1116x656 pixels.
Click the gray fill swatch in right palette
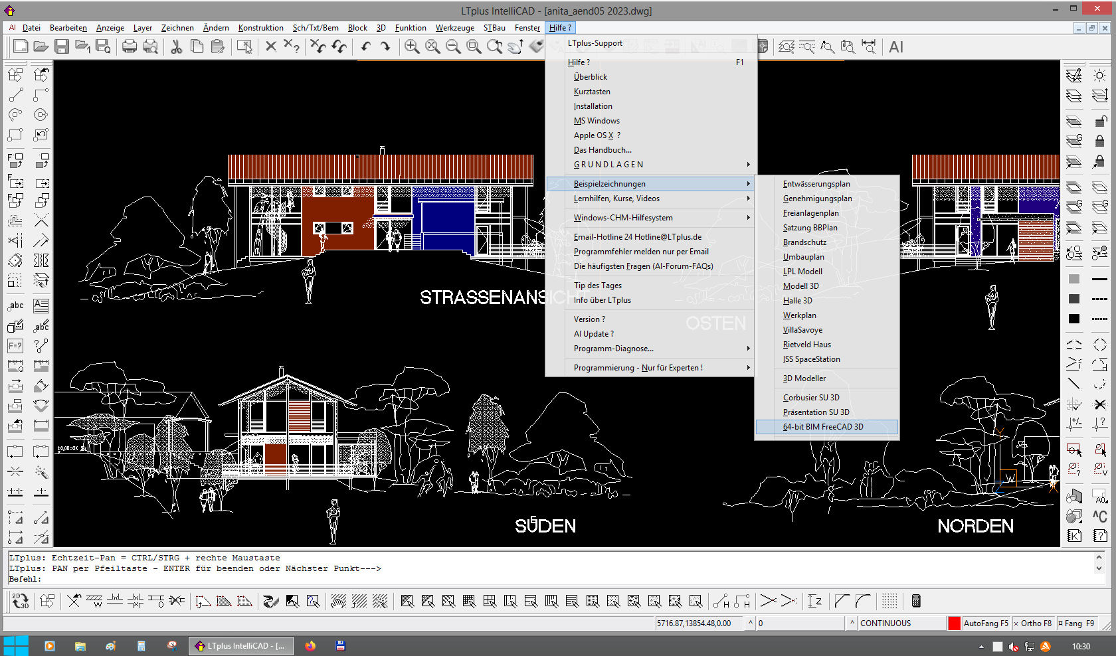pos(1074,279)
